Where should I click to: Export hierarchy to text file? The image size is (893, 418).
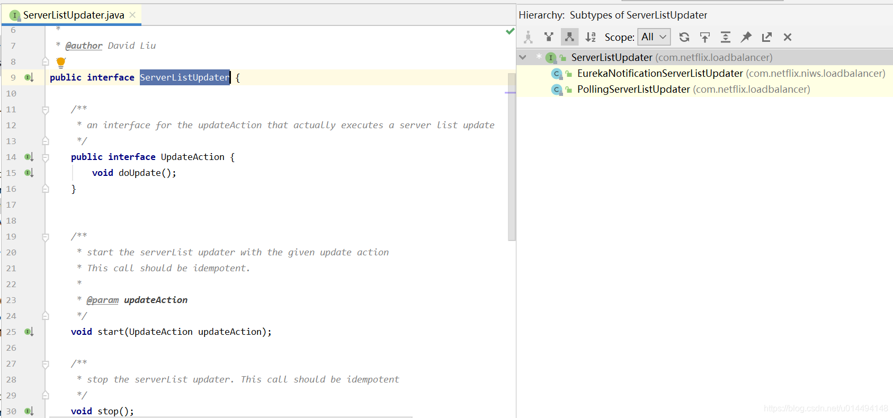coord(766,37)
